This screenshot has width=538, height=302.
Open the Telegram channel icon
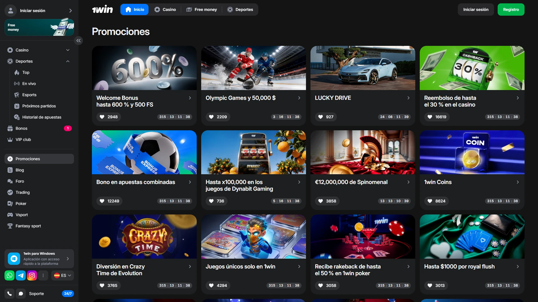coord(21,275)
